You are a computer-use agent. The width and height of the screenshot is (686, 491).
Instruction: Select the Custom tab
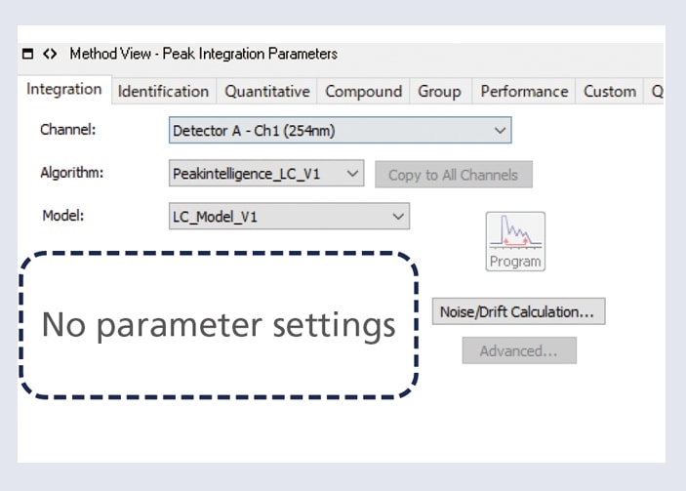point(610,91)
